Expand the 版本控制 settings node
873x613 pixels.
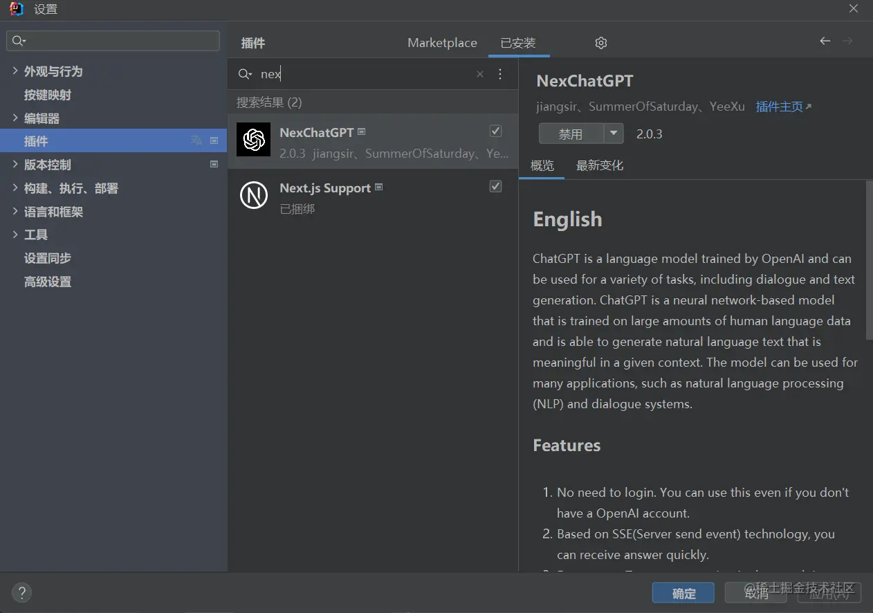pos(15,164)
